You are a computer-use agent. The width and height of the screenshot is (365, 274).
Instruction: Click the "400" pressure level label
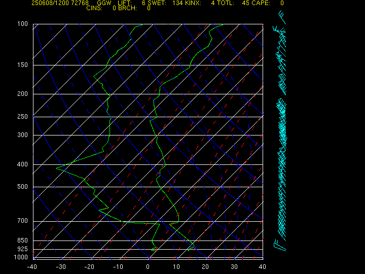pyautogui.click(x=23, y=164)
